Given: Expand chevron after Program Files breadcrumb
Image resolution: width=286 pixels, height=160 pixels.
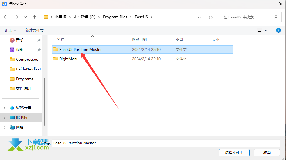Looking at the screenshot, I should pos(131,17).
